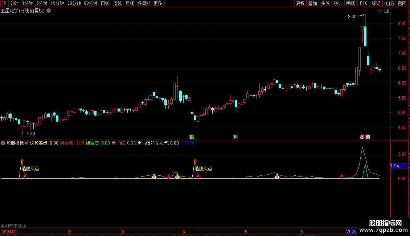
Task: Open the dropdown beside 亚星化学(日线.前复权)
Action: [49, 11]
